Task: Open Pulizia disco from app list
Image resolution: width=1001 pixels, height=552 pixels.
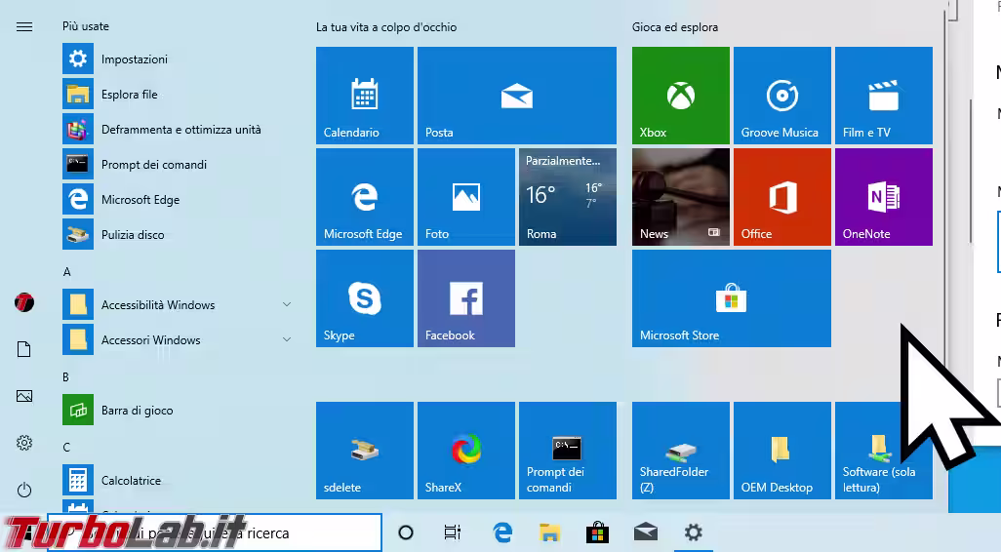Action: coord(179,234)
